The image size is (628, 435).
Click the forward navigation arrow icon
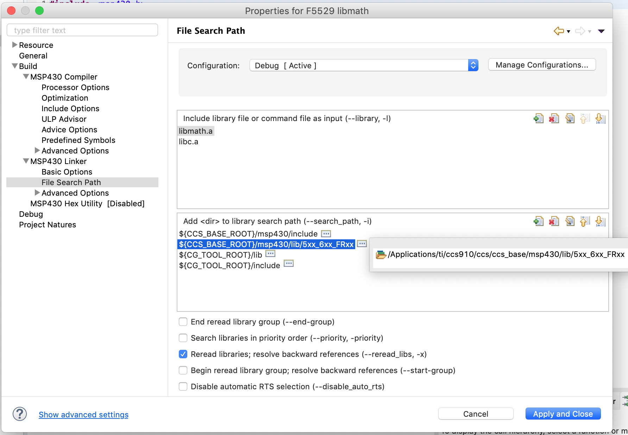580,31
